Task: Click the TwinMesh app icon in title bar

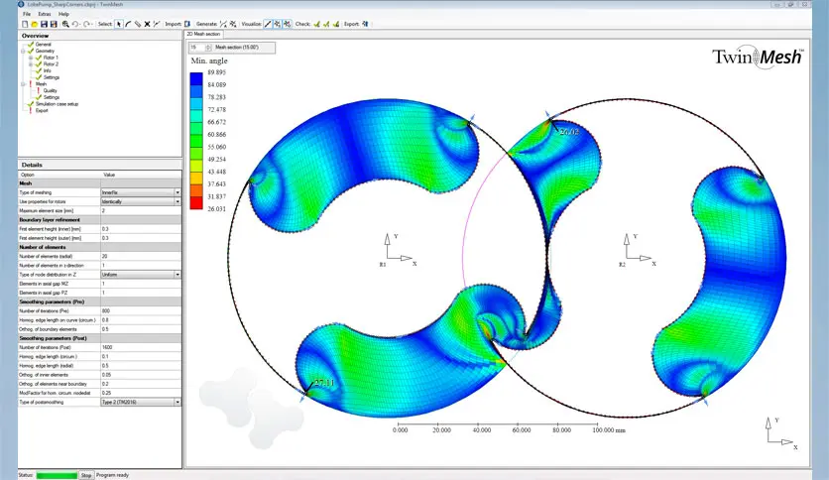Action: click(21, 4)
